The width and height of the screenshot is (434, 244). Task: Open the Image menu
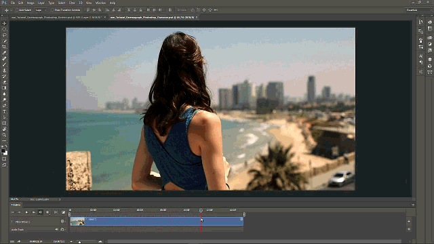(x=31, y=3)
